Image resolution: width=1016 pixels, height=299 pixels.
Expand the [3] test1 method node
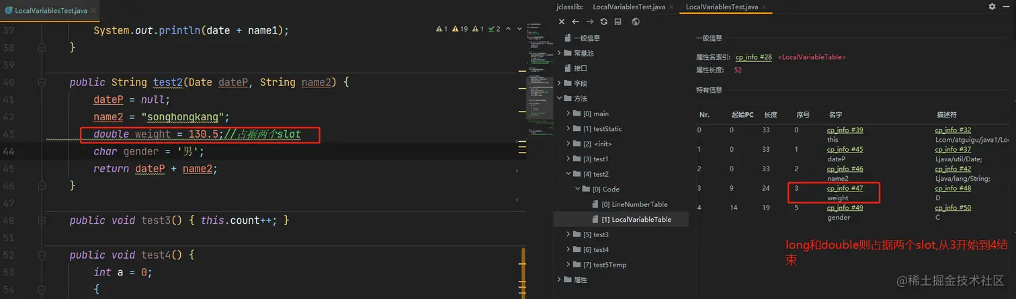click(568, 159)
